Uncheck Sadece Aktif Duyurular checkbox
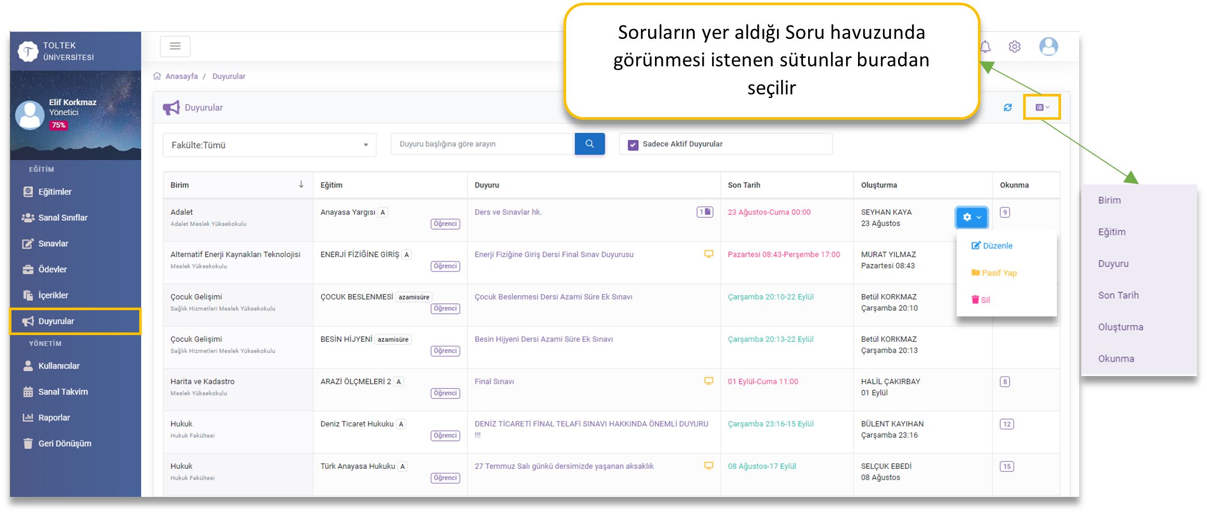1207x514 pixels. (x=633, y=145)
